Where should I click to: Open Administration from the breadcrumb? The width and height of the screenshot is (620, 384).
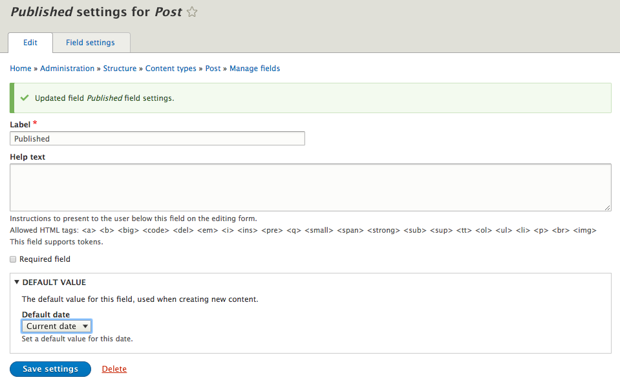67,69
